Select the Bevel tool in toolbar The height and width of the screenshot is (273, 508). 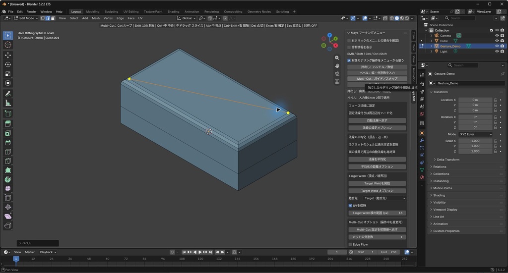pyautogui.click(x=8, y=142)
